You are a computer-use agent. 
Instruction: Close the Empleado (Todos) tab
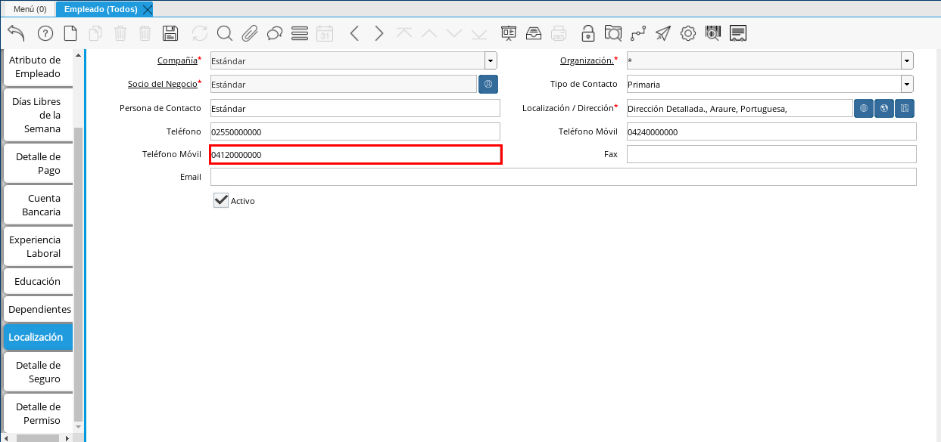coord(147,9)
